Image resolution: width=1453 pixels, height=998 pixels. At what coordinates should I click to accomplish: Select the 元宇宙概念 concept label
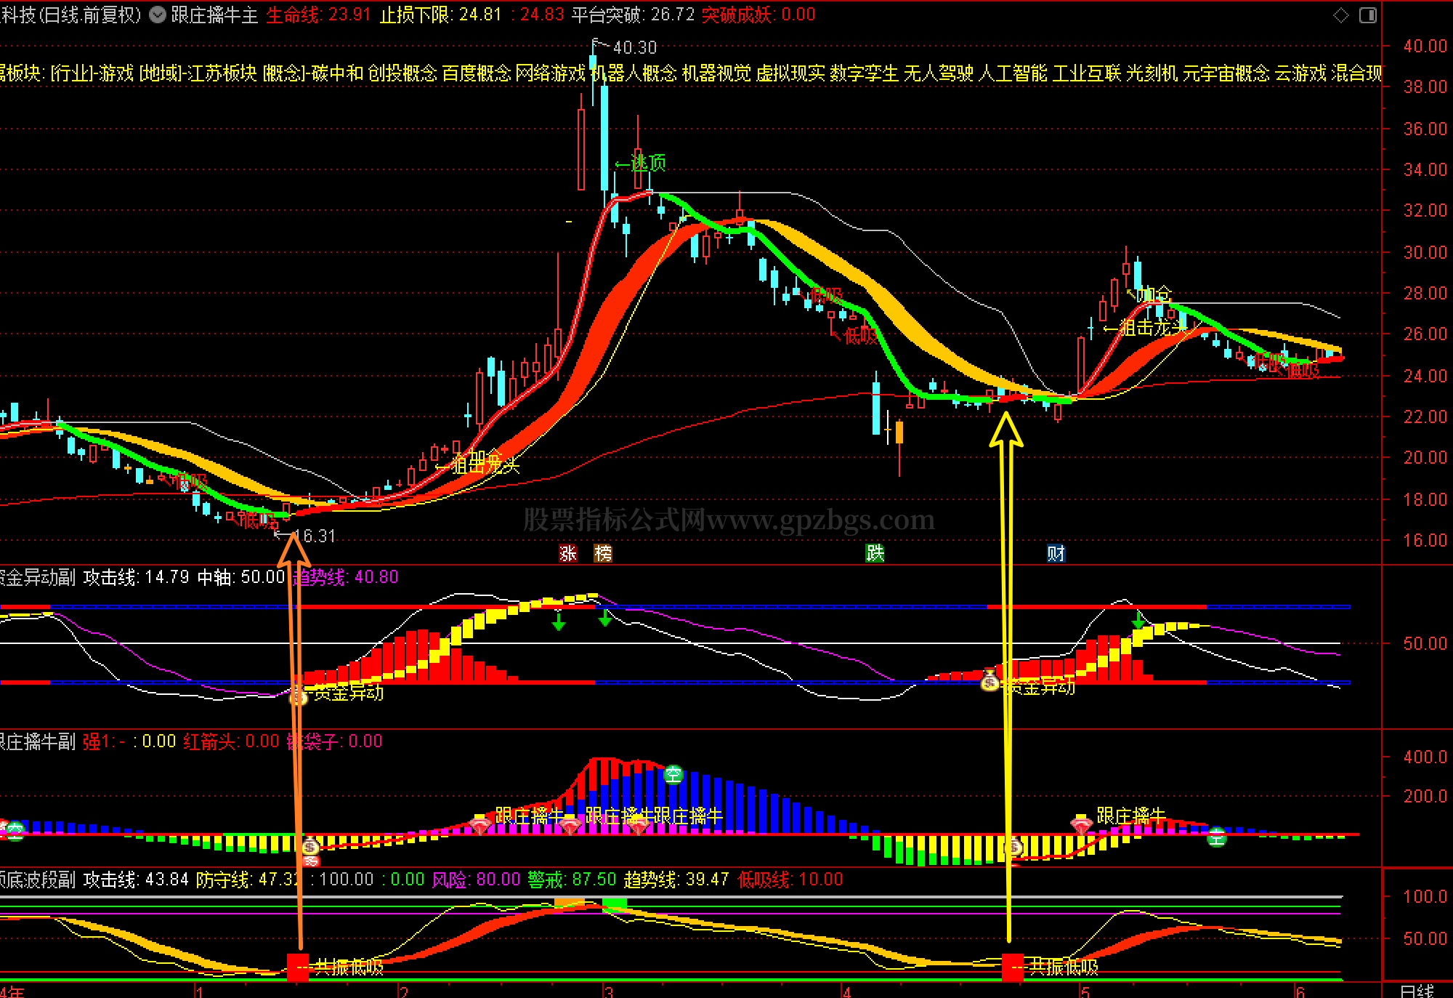(x=1226, y=73)
